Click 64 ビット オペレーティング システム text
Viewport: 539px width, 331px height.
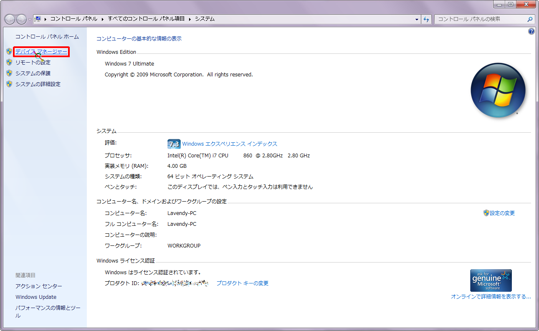click(x=210, y=176)
